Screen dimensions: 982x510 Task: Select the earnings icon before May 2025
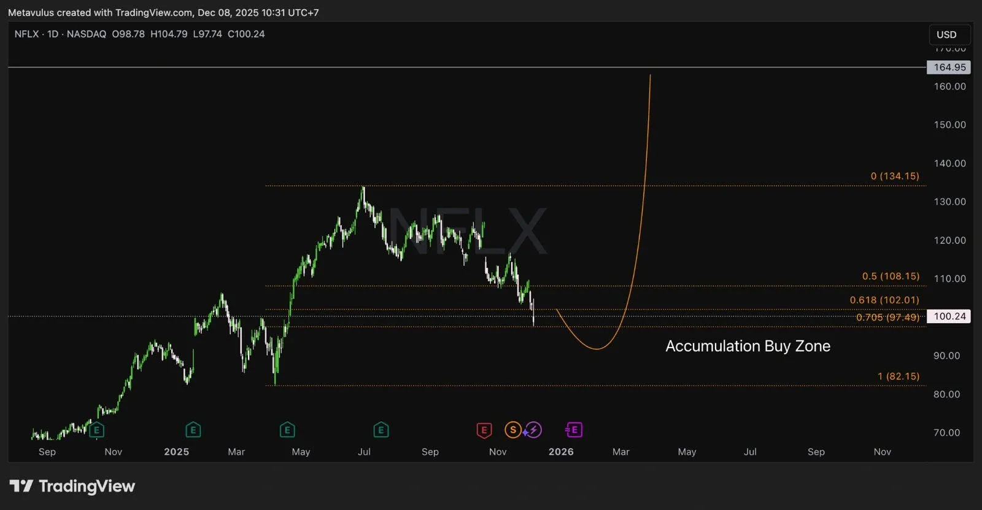coord(287,430)
